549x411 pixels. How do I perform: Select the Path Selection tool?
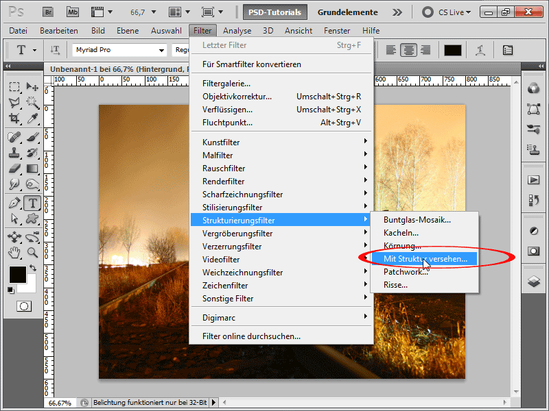(x=14, y=219)
